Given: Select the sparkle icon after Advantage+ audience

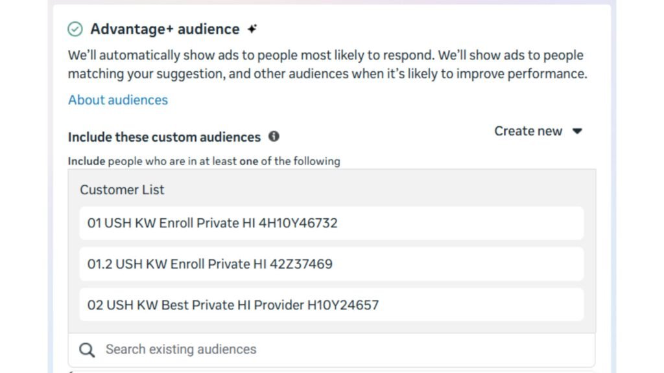Looking at the screenshot, I should tap(252, 28).
